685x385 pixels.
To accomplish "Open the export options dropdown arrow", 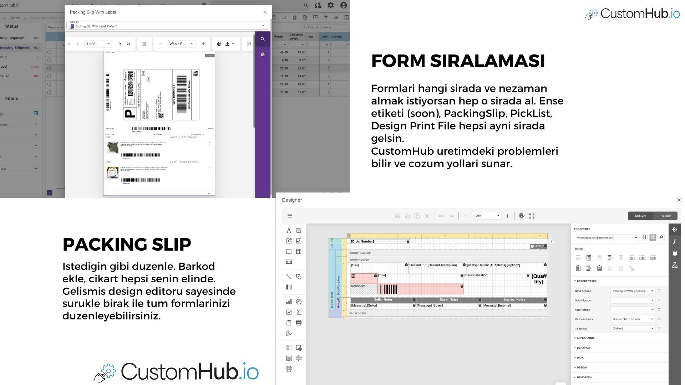I will [x=233, y=44].
